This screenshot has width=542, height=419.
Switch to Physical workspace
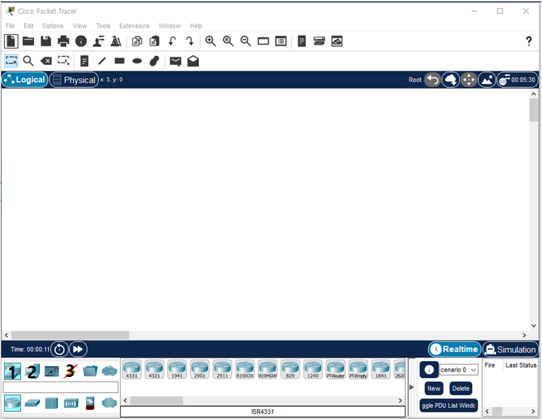[74, 80]
